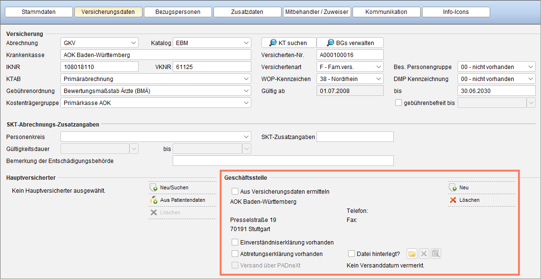This screenshot has width=541, height=279.
Task: Go to Zusatzdaten tab
Action: [x=247, y=12]
